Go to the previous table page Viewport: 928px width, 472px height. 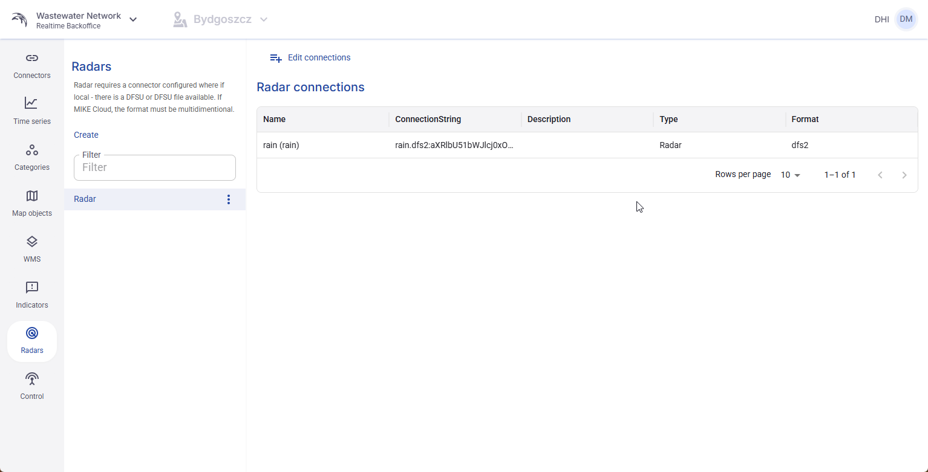tap(880, 175)
